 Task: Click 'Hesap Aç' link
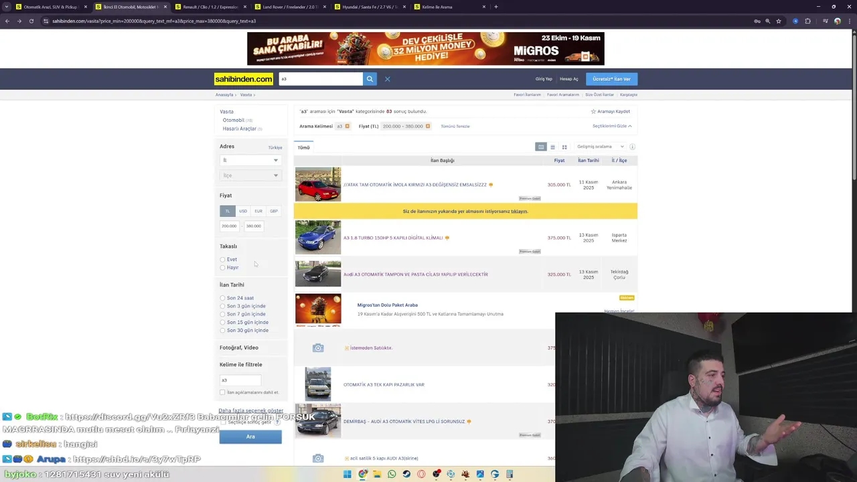pos(569,79)
